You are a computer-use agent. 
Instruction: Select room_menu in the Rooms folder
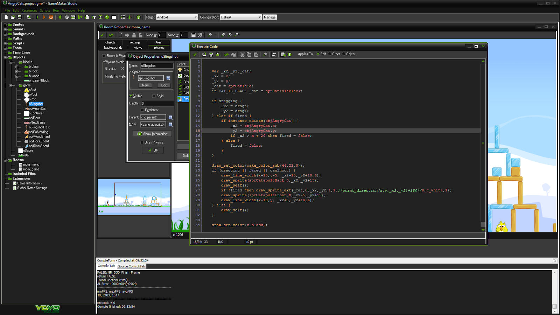(30, 164)
